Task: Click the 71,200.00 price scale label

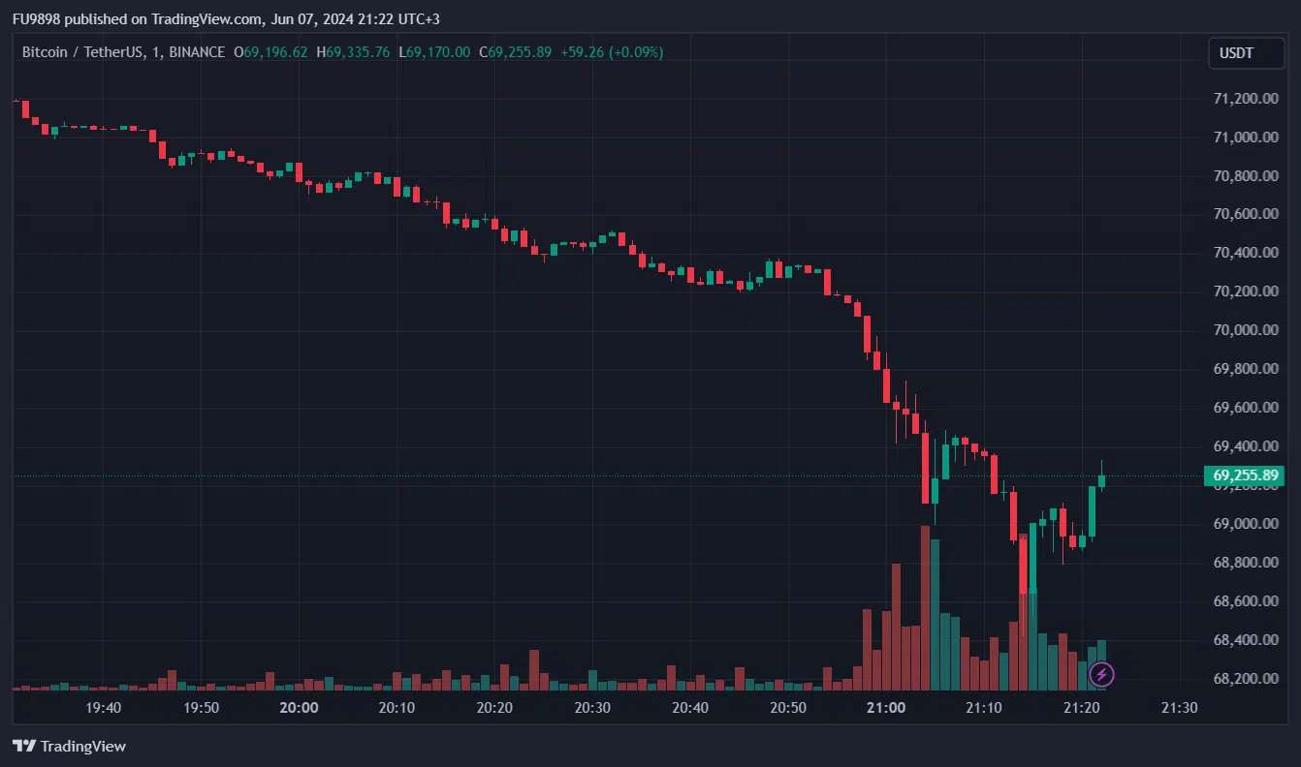Action: point(1246,99)
